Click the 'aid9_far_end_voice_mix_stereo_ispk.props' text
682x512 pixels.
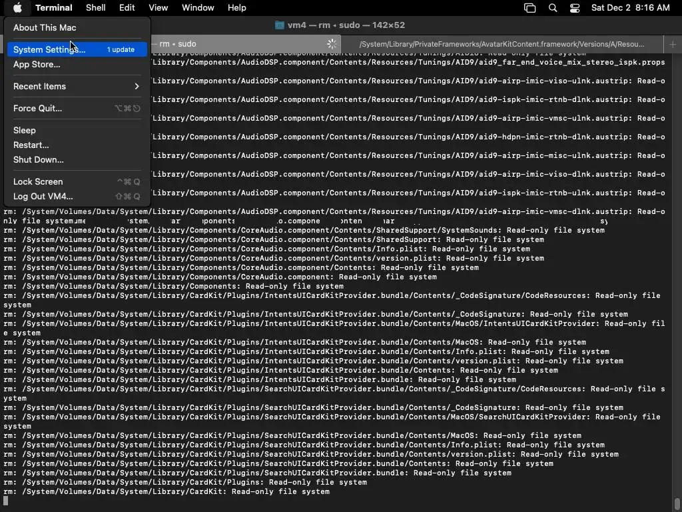tap(571, 62)
